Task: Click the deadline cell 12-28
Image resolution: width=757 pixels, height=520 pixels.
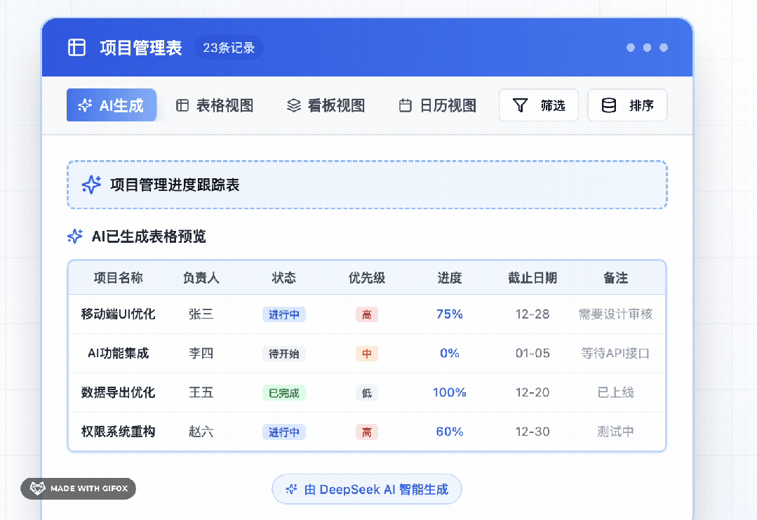Action: (x=532, y=314)
